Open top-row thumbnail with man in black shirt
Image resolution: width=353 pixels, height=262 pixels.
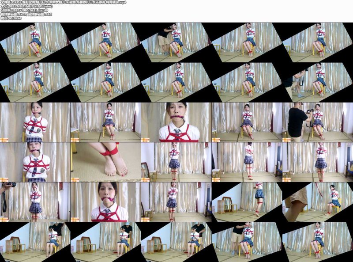(x=176, y=42)
